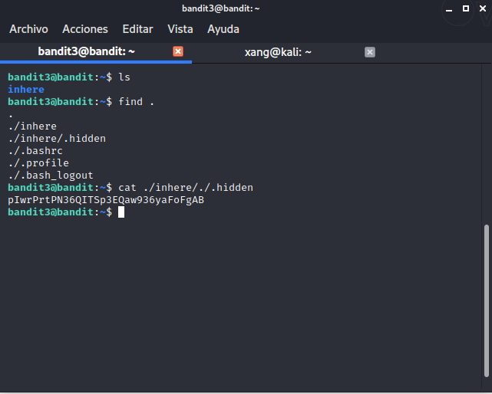Open the Acciones menu

coord(85,29)
